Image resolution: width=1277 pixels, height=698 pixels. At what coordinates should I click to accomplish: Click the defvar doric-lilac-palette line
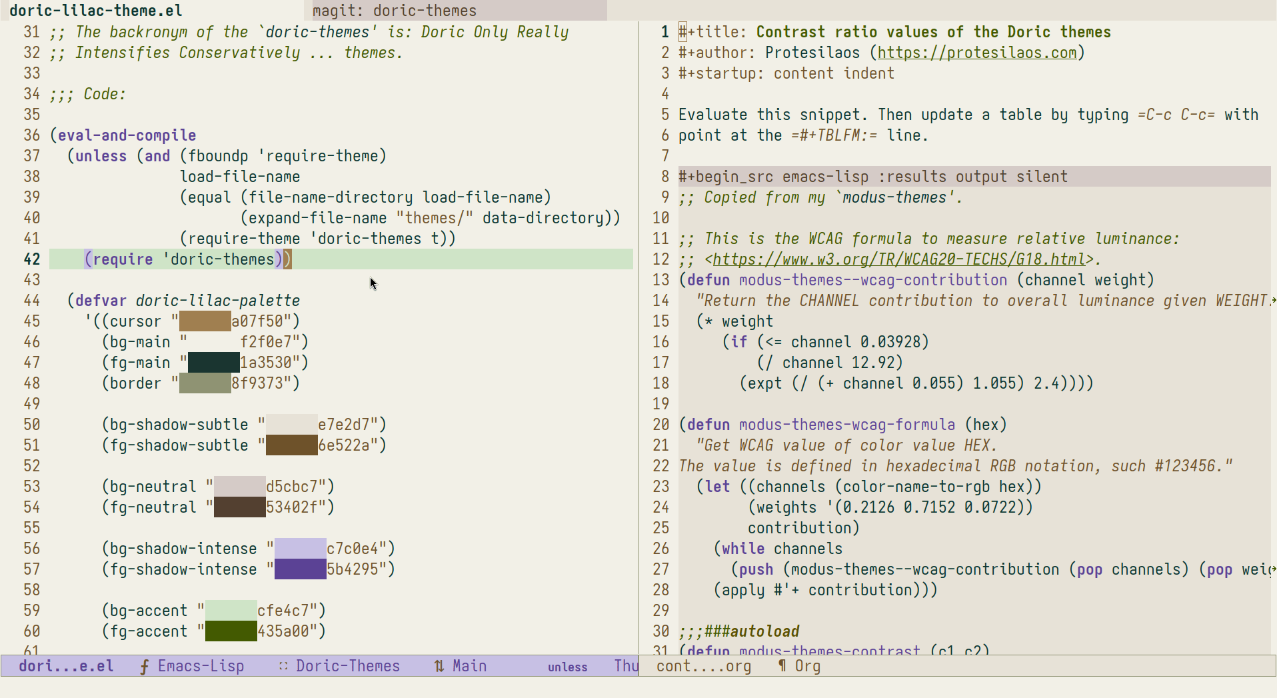tap(183, 301)
